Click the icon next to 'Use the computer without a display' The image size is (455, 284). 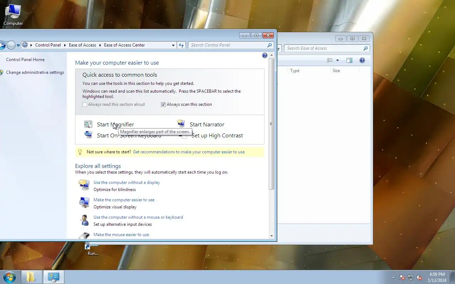[84, 185]
